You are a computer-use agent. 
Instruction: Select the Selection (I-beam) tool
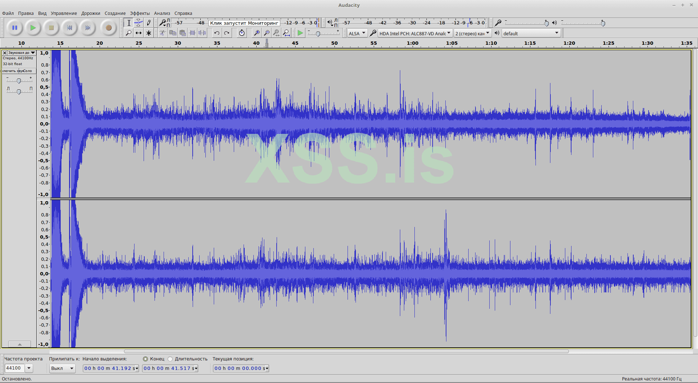[x=129, y=23]
